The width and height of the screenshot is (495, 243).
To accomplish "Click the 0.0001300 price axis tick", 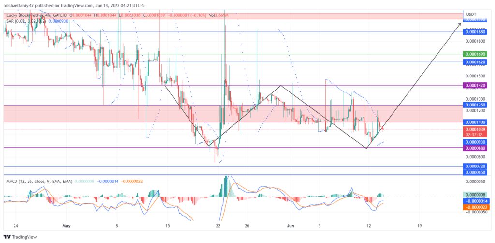I will 476,99.
